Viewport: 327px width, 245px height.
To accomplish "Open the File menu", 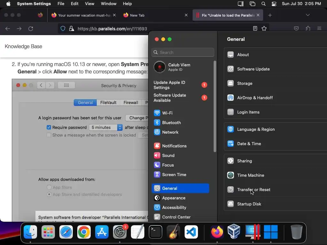I will point(61,4).
